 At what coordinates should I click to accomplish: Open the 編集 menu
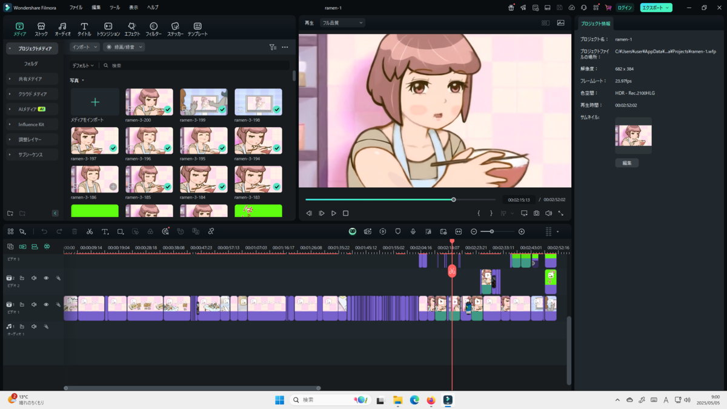tap(96, 8)
